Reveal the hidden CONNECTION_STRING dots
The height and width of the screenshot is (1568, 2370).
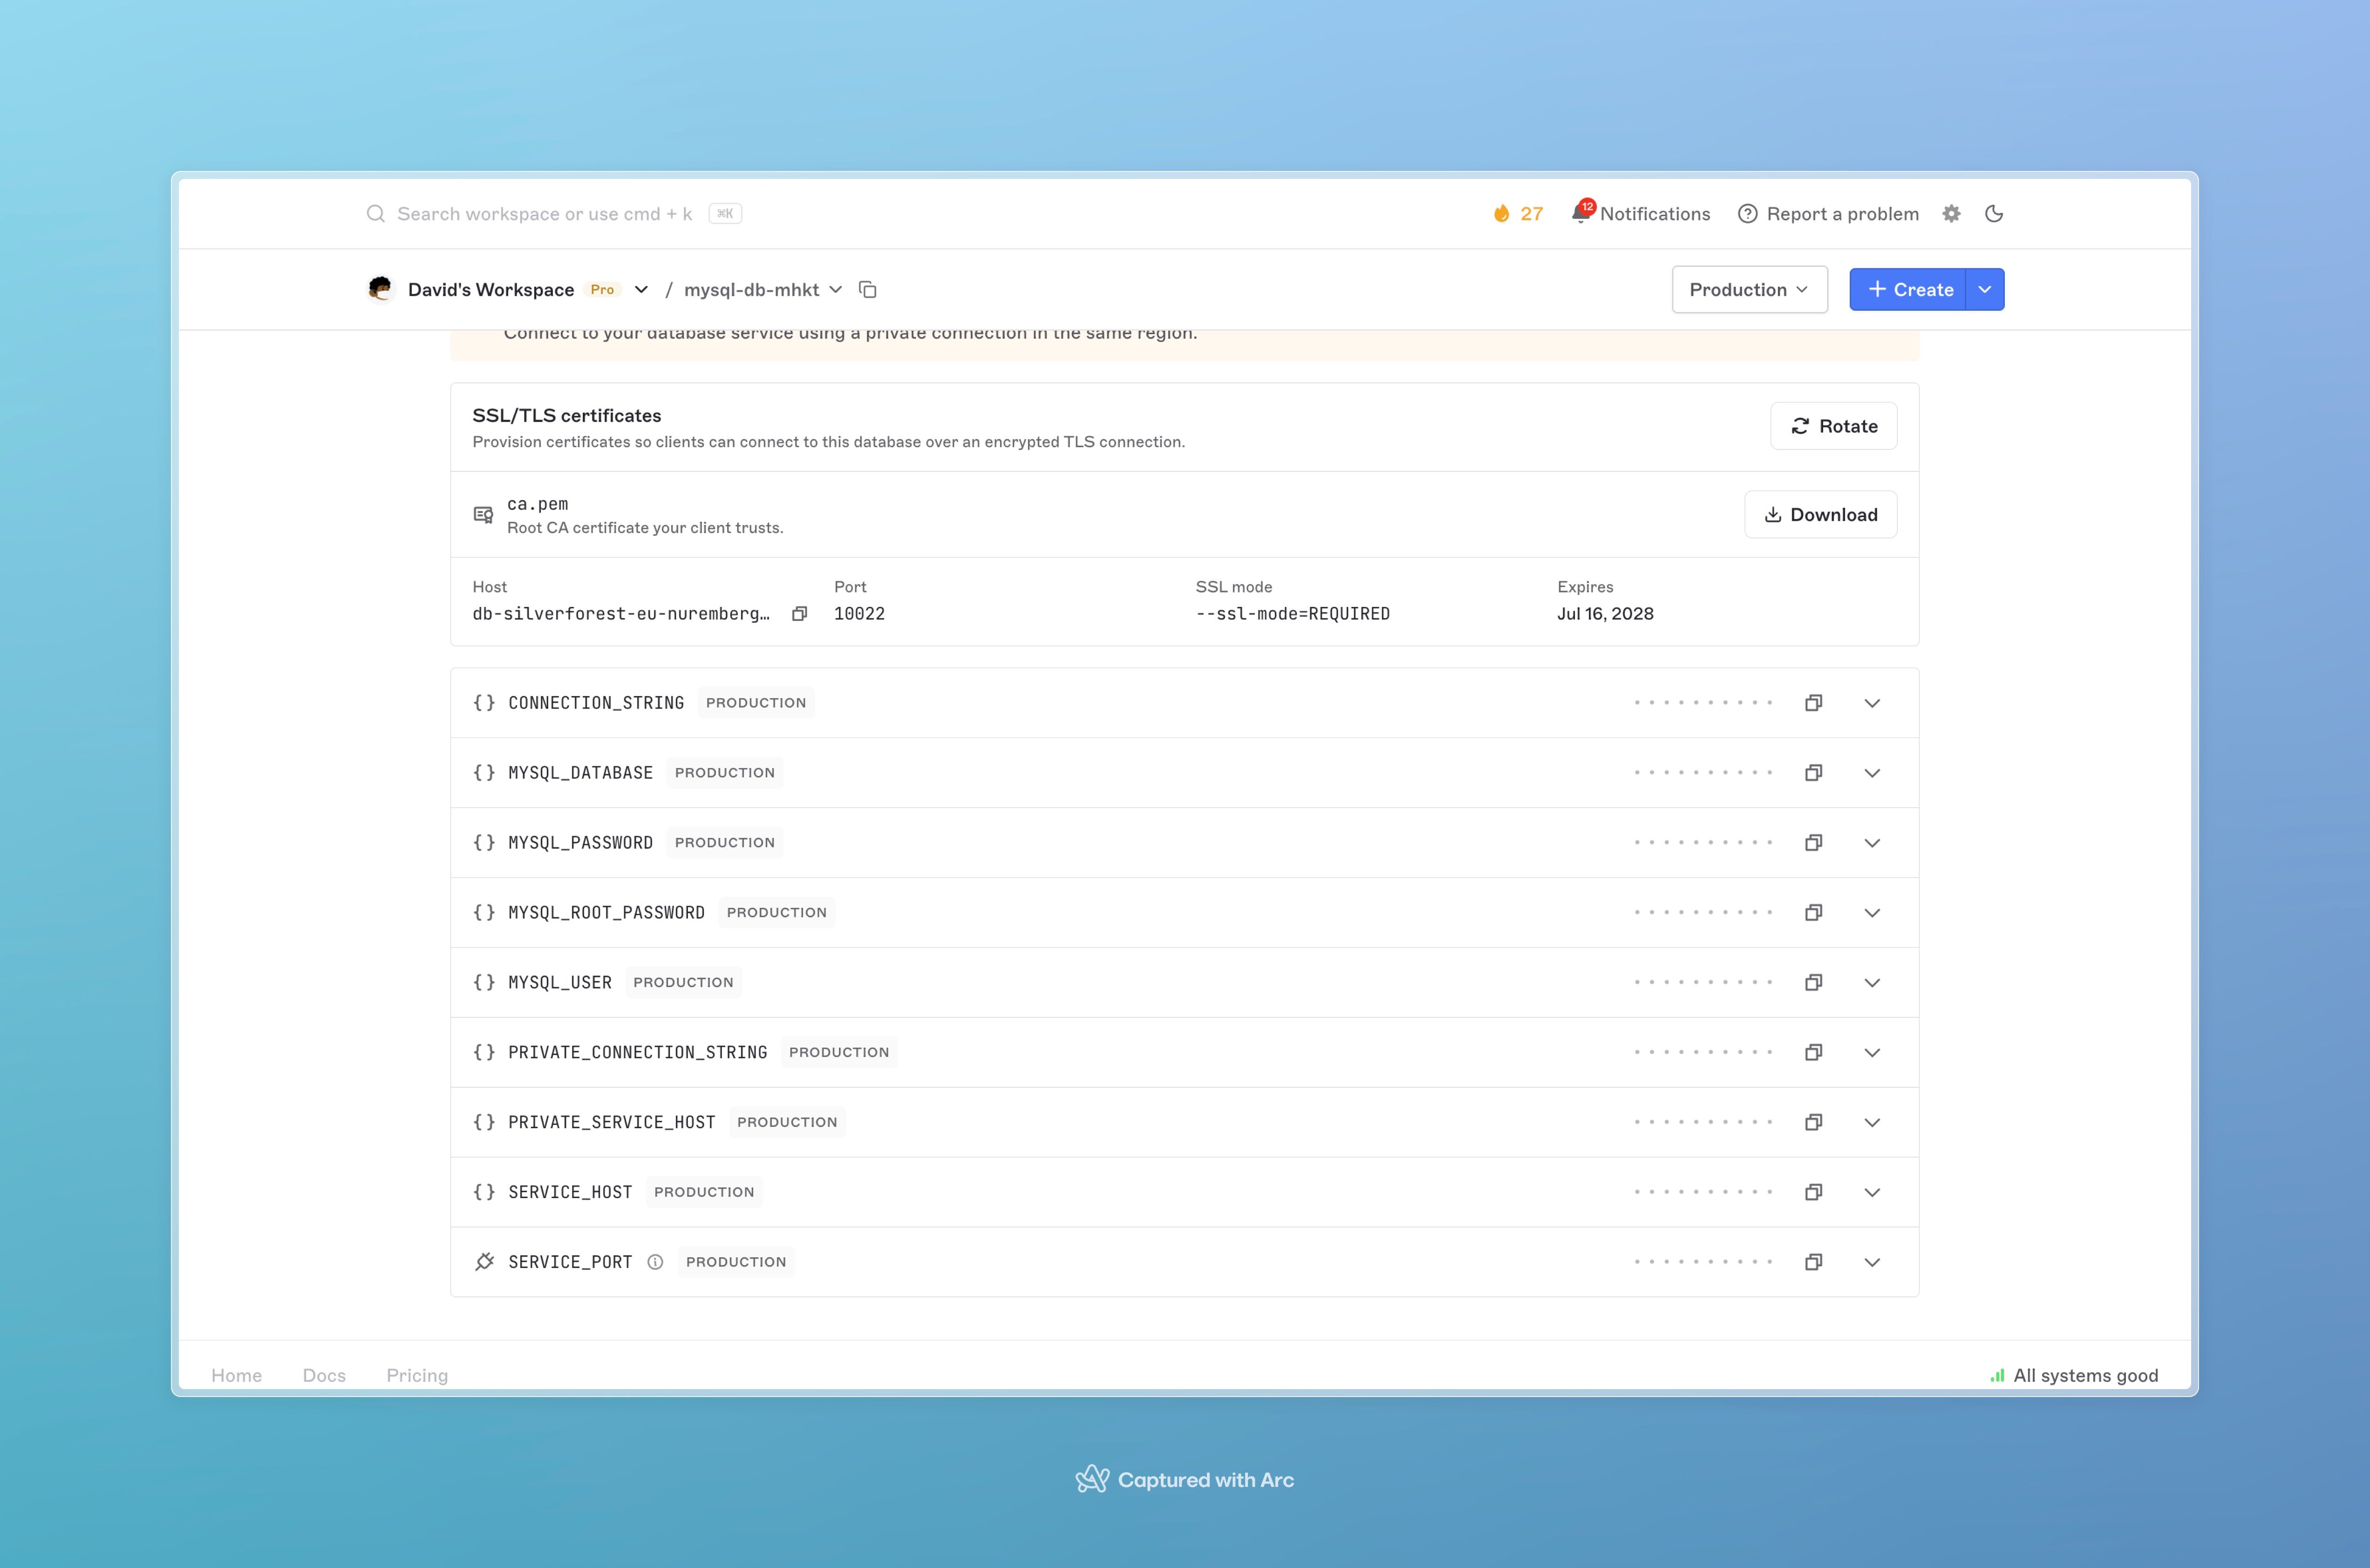1703,703
